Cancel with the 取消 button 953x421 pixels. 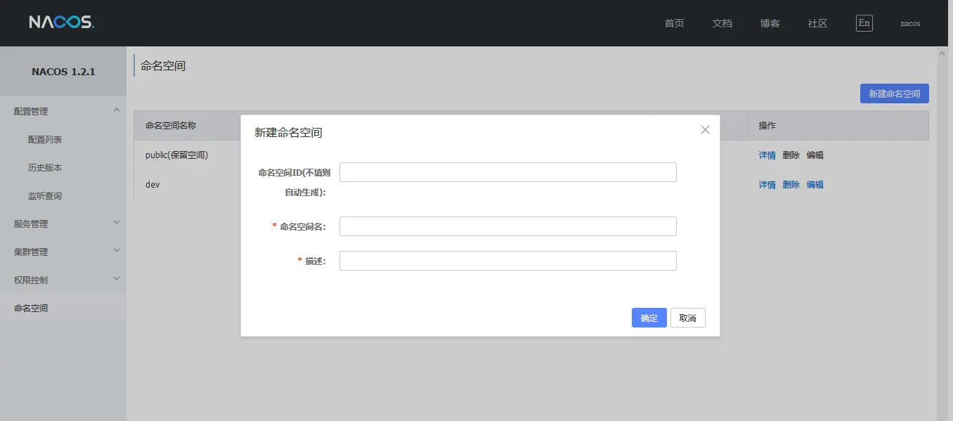coord(687,318)
